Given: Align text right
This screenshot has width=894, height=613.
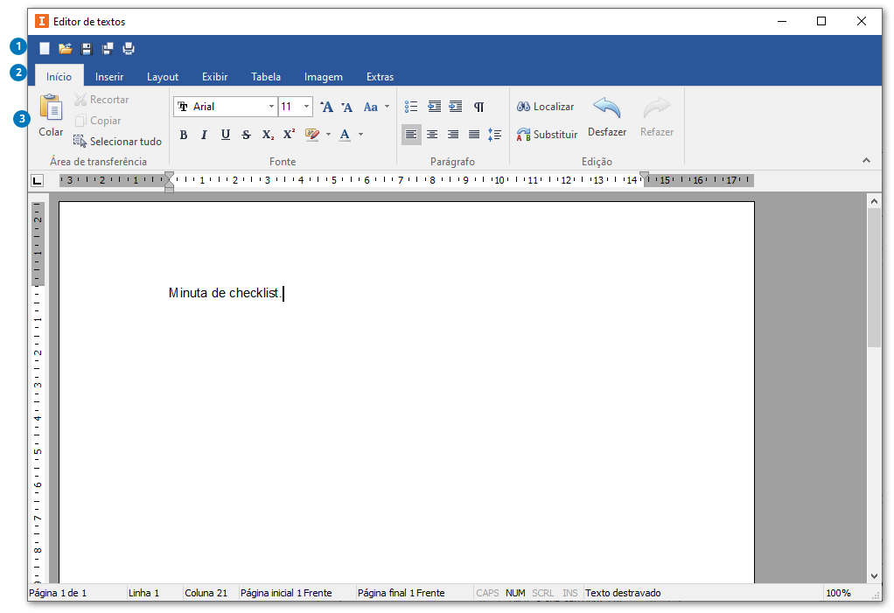Looking at the screenshot, I should click(453, 135).
